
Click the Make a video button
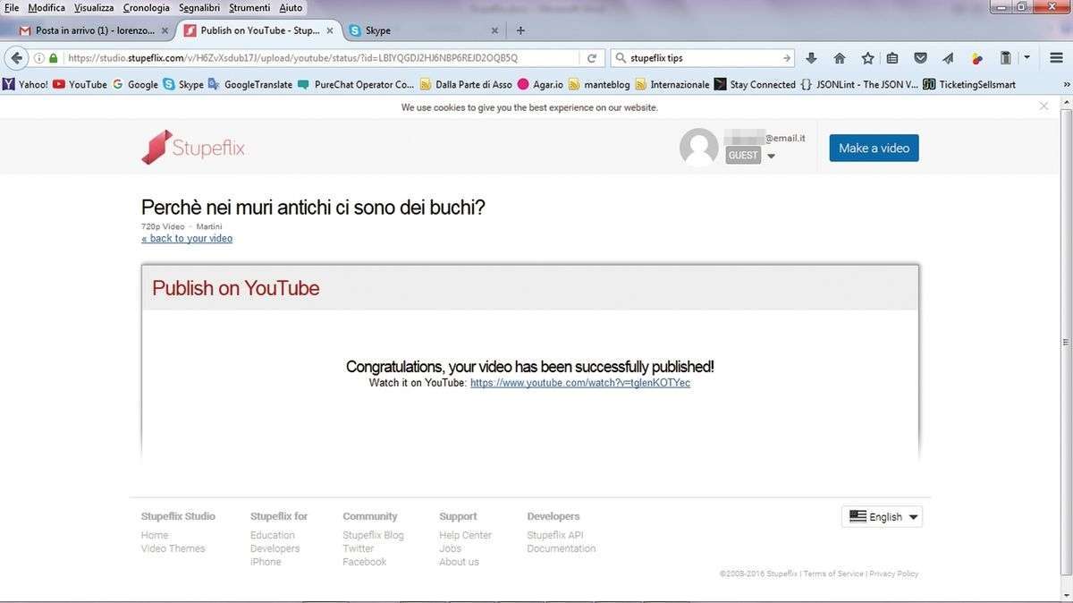(x=874, y=148)
